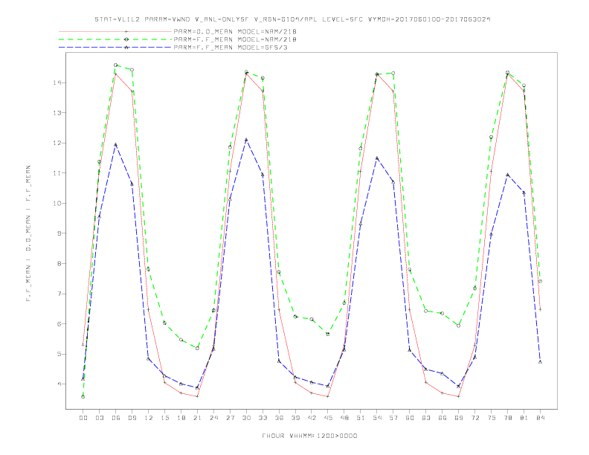Click y-axis tick label 13
Viewport: 589px width, 455px height.
[x=57, y=112]
